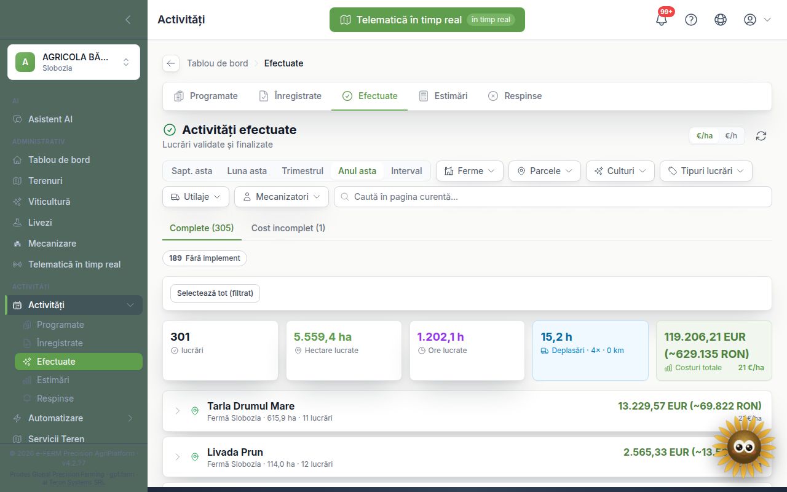Image resolution: width=787 pixels, height=492 pixels.
Task: Click the Telematică în timp real button
Action: click(x=427, y=20)
